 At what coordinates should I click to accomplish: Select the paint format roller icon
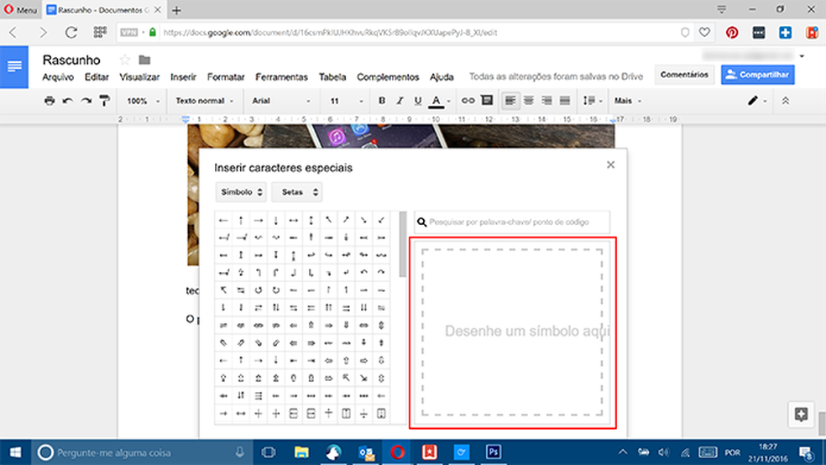(104, 101)
